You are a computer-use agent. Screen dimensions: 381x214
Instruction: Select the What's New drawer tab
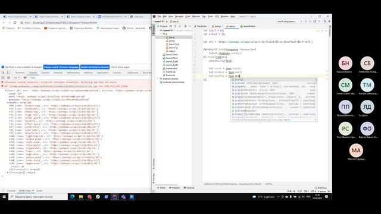(25, 191)
